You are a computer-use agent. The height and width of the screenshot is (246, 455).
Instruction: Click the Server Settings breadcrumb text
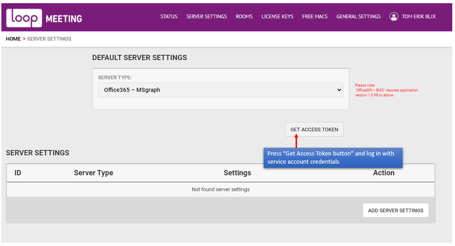(x=49, y=39)
